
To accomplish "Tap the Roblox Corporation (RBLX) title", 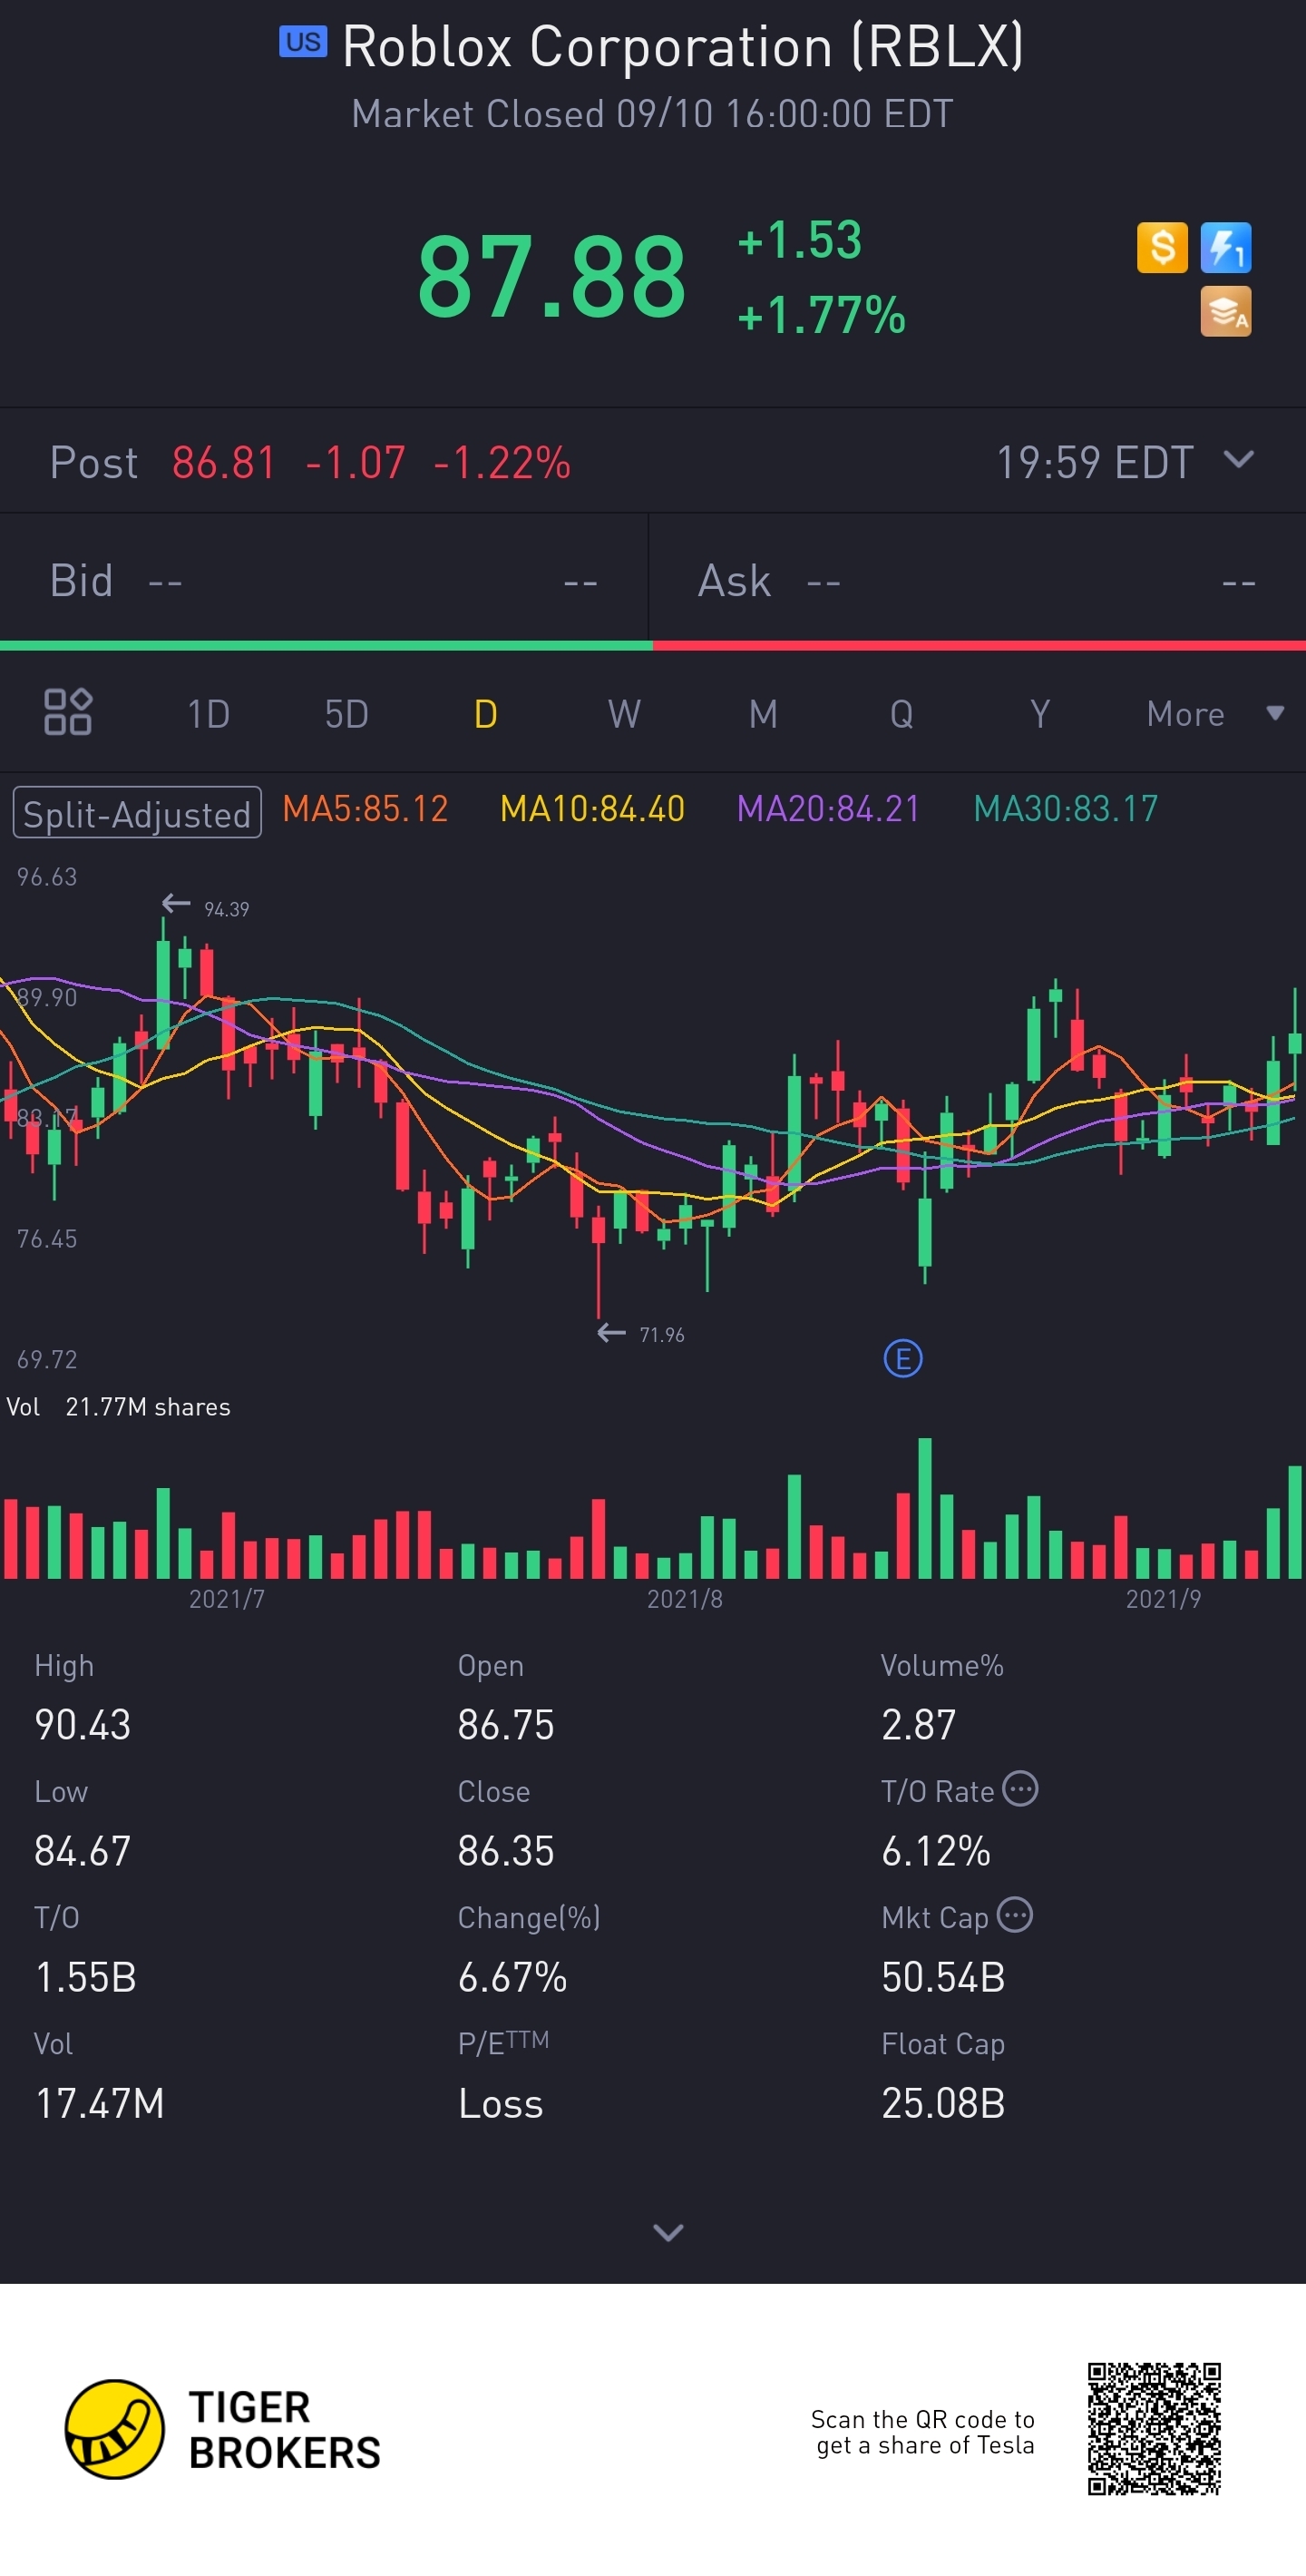I will 684,46.
